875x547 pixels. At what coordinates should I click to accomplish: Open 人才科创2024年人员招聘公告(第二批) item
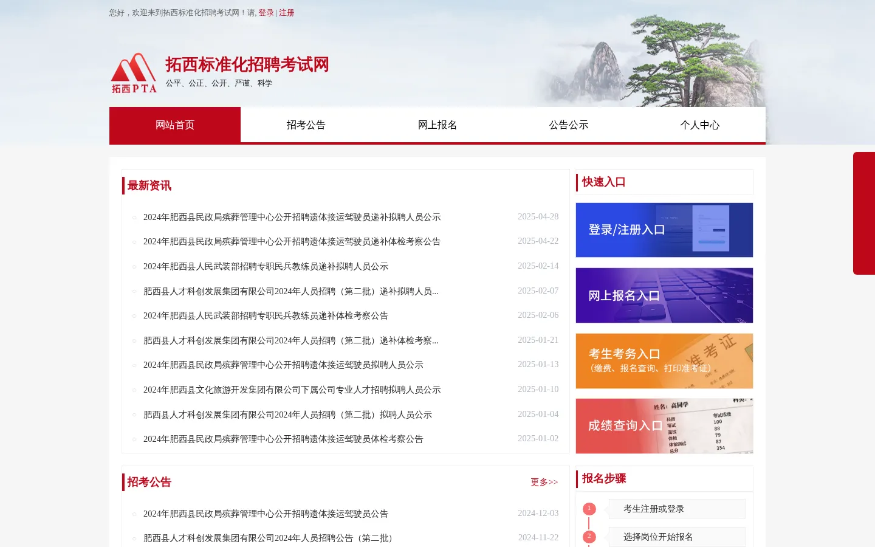coord(270,538)
